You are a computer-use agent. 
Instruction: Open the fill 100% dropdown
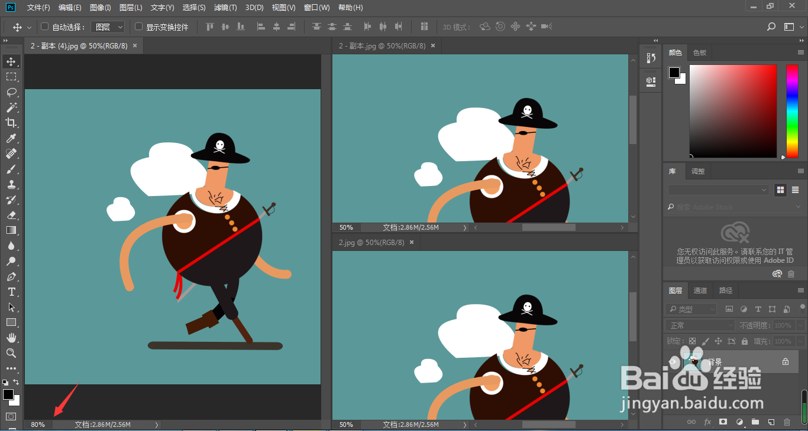800,341
